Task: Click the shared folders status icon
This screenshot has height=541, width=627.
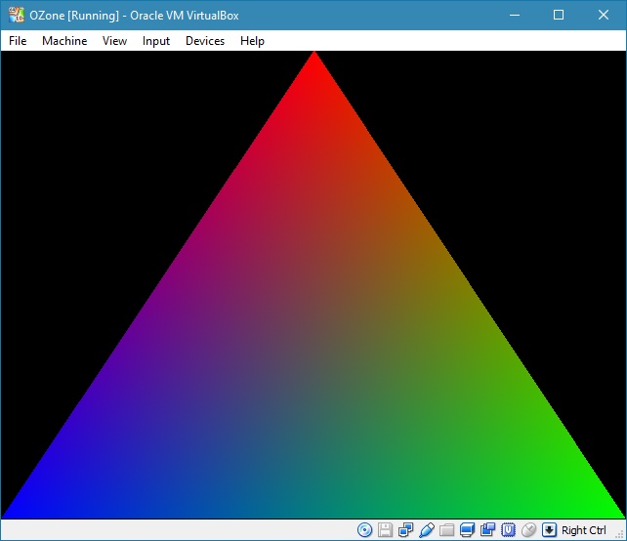Action: click(446, 530)
